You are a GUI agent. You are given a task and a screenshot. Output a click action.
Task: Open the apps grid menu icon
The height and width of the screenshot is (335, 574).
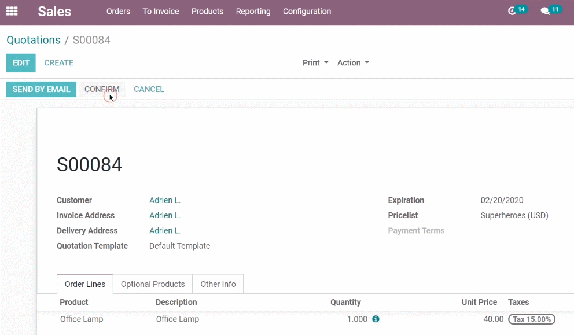click(x=12, y=12)
